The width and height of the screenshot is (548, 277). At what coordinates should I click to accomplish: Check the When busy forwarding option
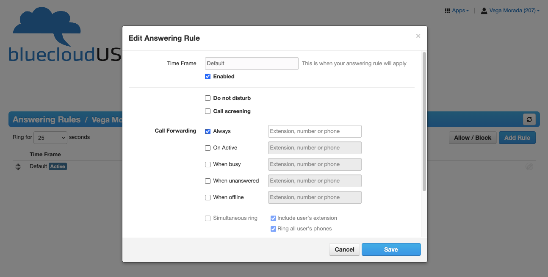click(x=208, y=164)
